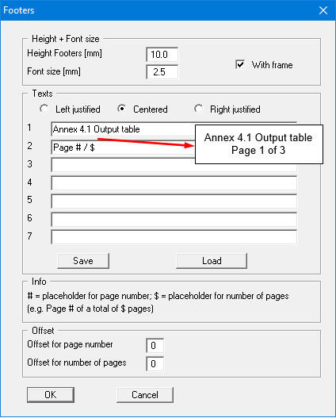The width and height of the screenshot is (336, 418).
Task: Click the '(e.g. Page # of a total' example text
Action: 90,309
